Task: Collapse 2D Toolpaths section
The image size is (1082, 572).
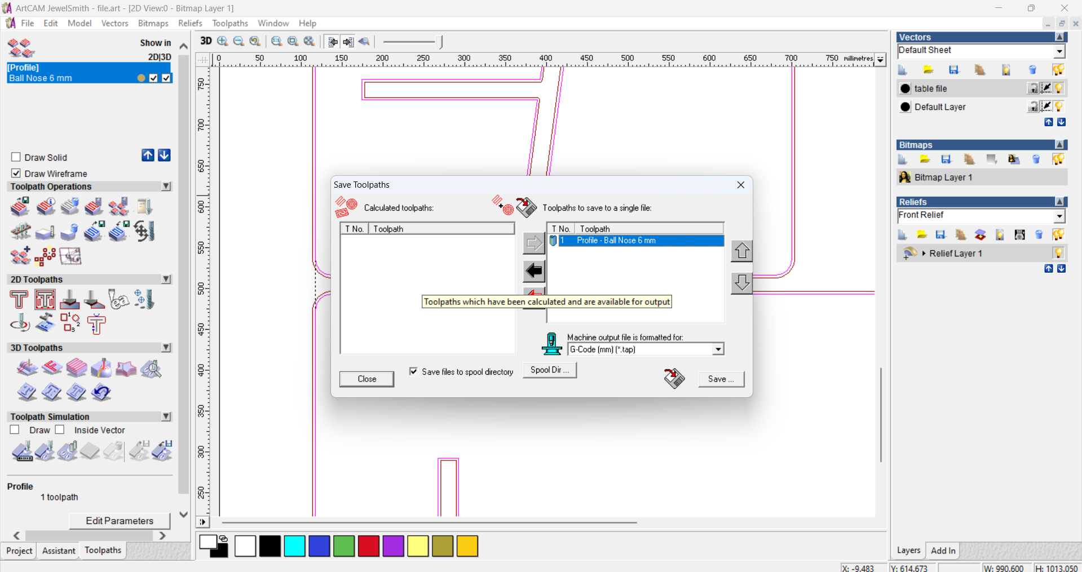Action: (x=166, y=279)
